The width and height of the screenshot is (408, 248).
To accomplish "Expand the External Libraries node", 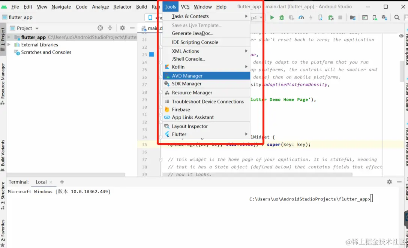I will [9, 45].
